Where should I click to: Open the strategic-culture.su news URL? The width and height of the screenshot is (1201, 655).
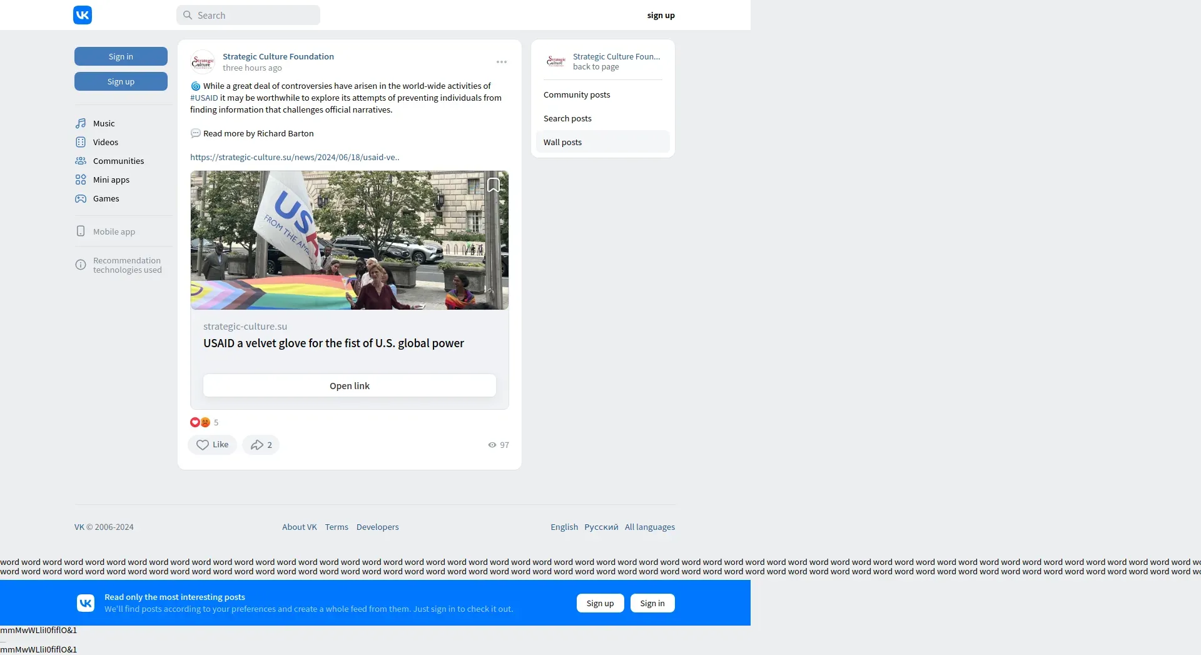coord(295,157)
